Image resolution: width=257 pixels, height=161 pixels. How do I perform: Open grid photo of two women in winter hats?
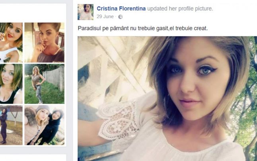click(45, 125)
